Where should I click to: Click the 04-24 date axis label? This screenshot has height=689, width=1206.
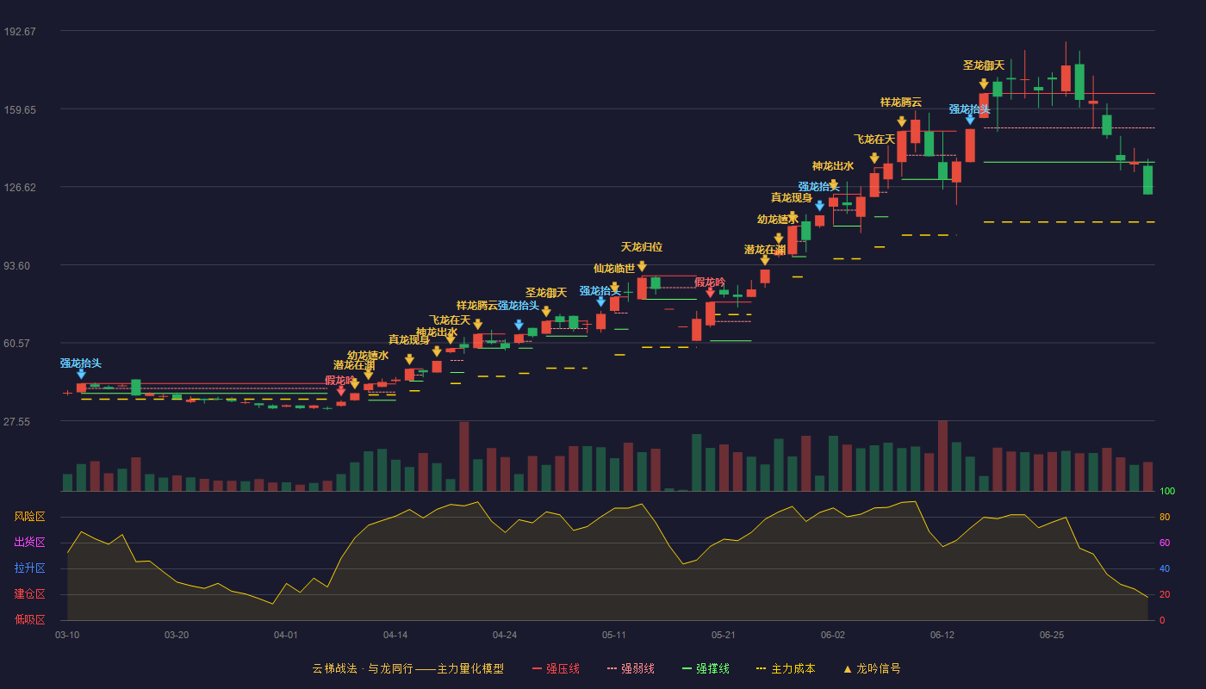(505, 635)
